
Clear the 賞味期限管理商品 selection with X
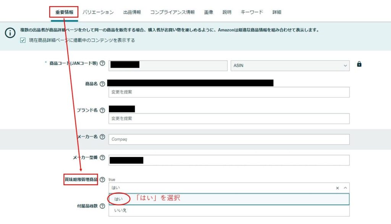click(x=338, y=188)
